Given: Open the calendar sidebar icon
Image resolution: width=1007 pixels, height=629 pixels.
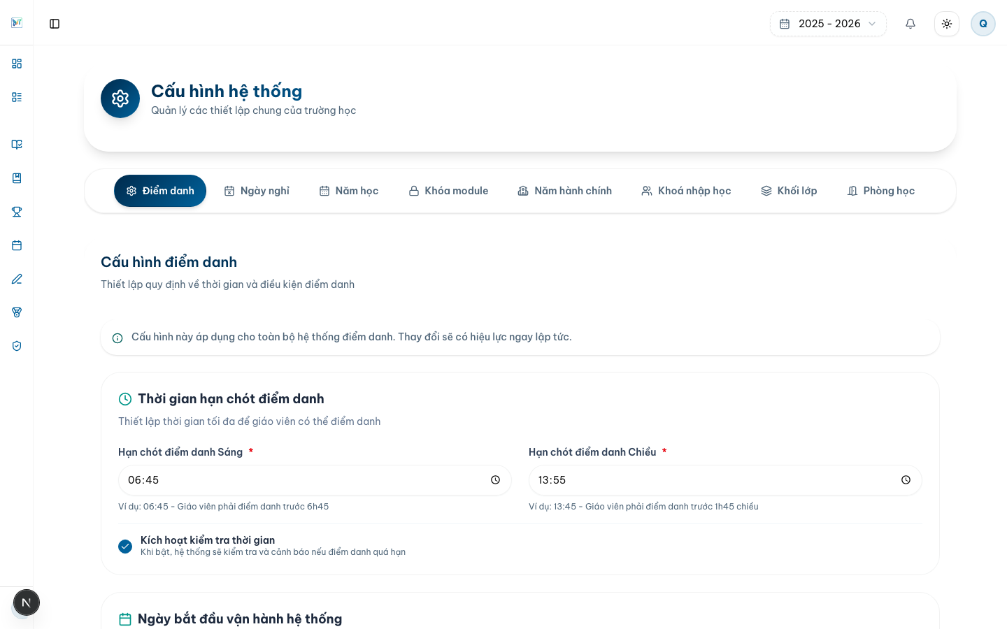Looking at the screenshot, I should coord(17,245).
